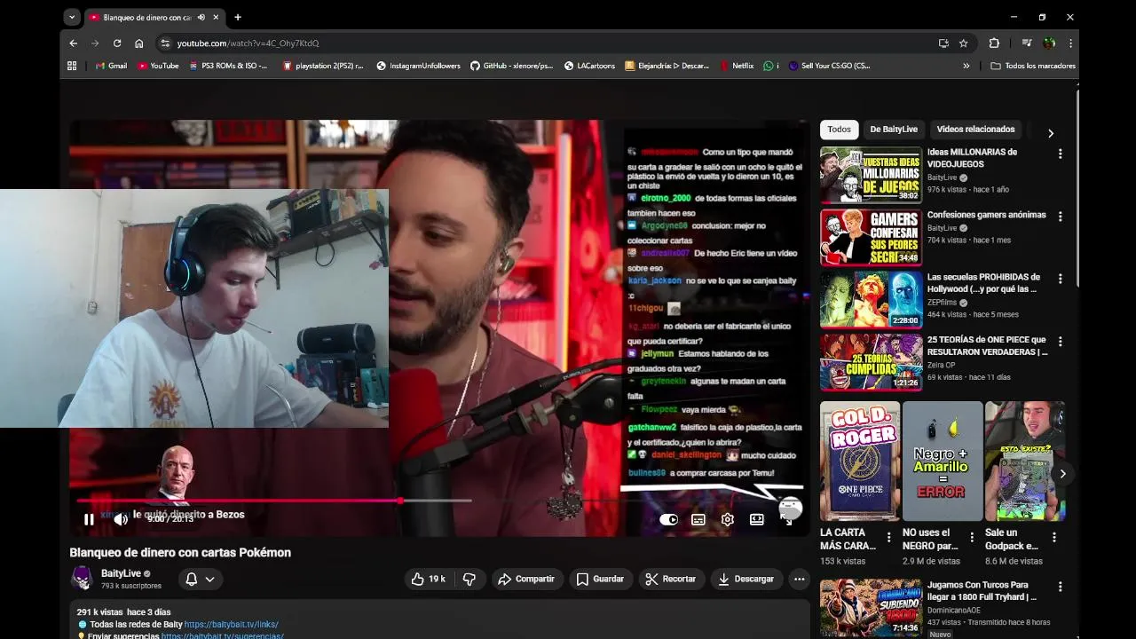Open the WhatsApp bookmark icon

pos(770,66)
